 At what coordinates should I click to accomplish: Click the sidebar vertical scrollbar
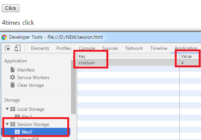pos(73,87)
